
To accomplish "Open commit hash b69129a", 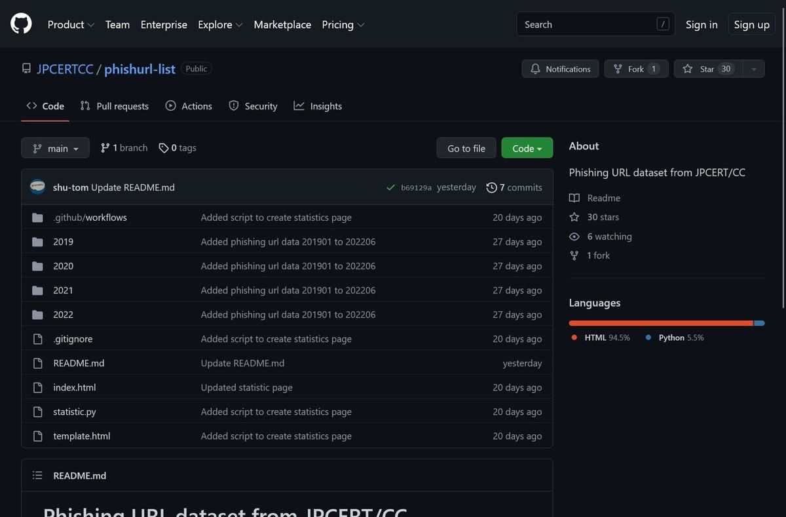I will point(416,187).
